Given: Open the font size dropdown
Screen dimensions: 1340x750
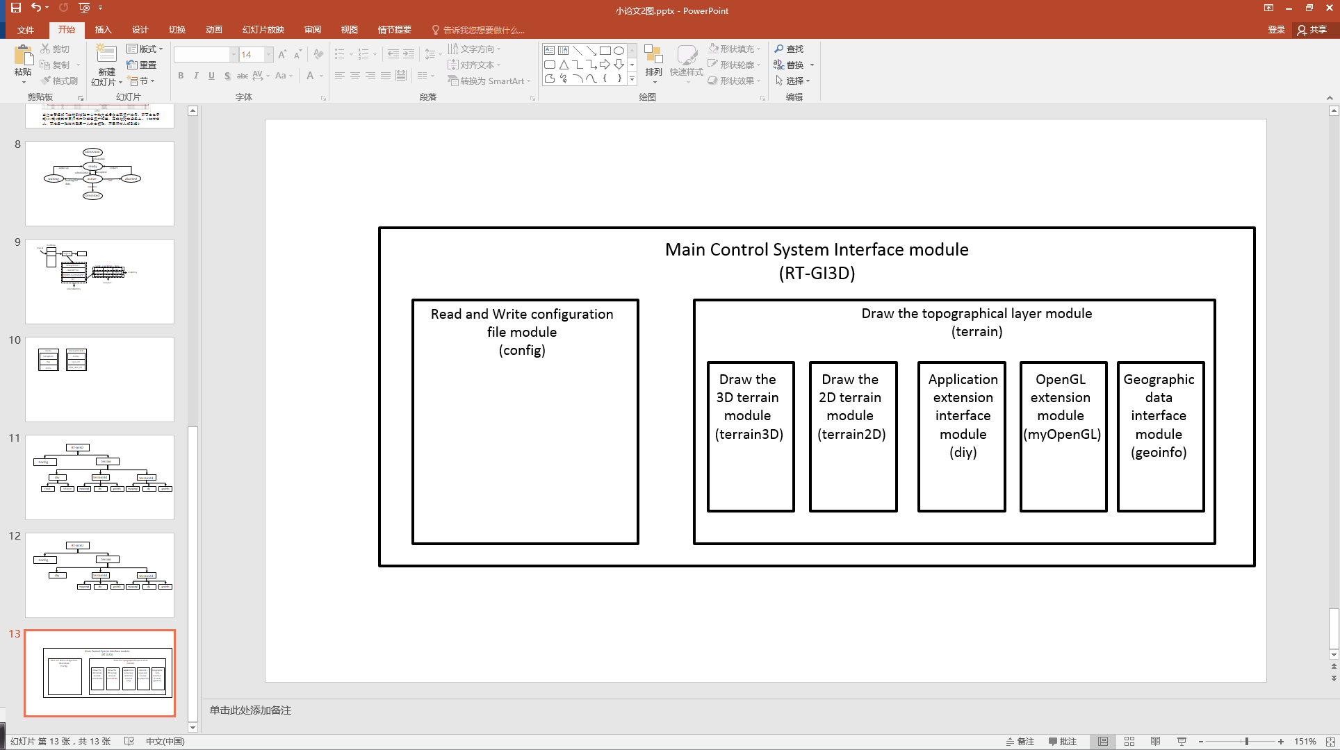Looking at the screenshot, I should [x=268, y=54].
